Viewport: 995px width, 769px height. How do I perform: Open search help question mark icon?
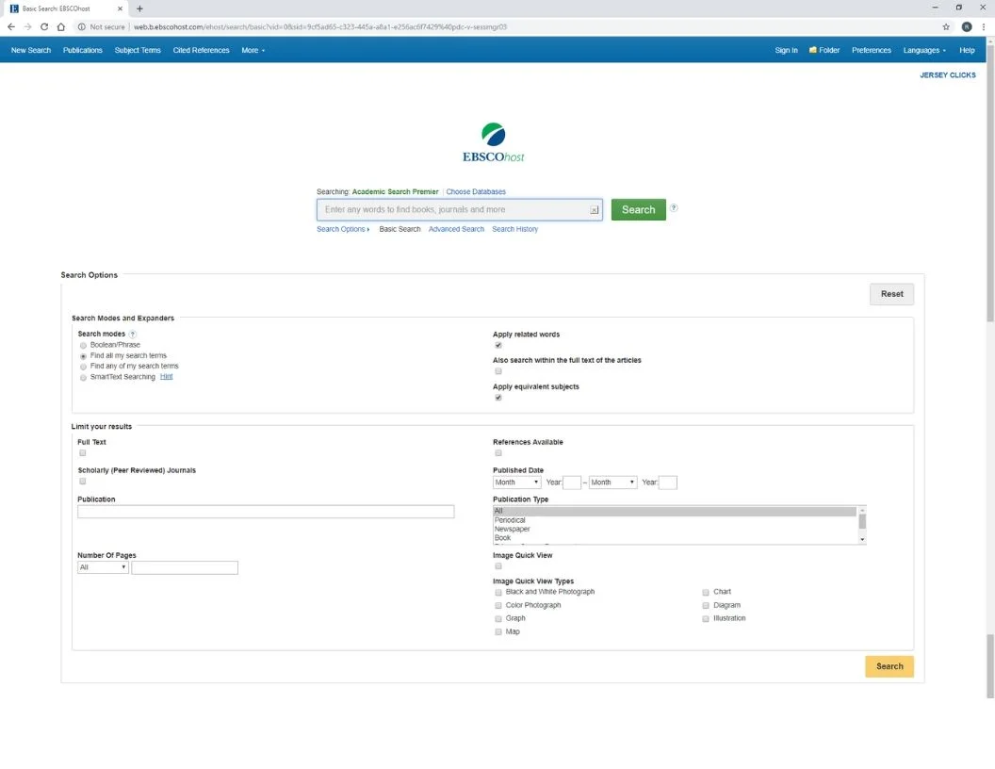click(674, 207)
